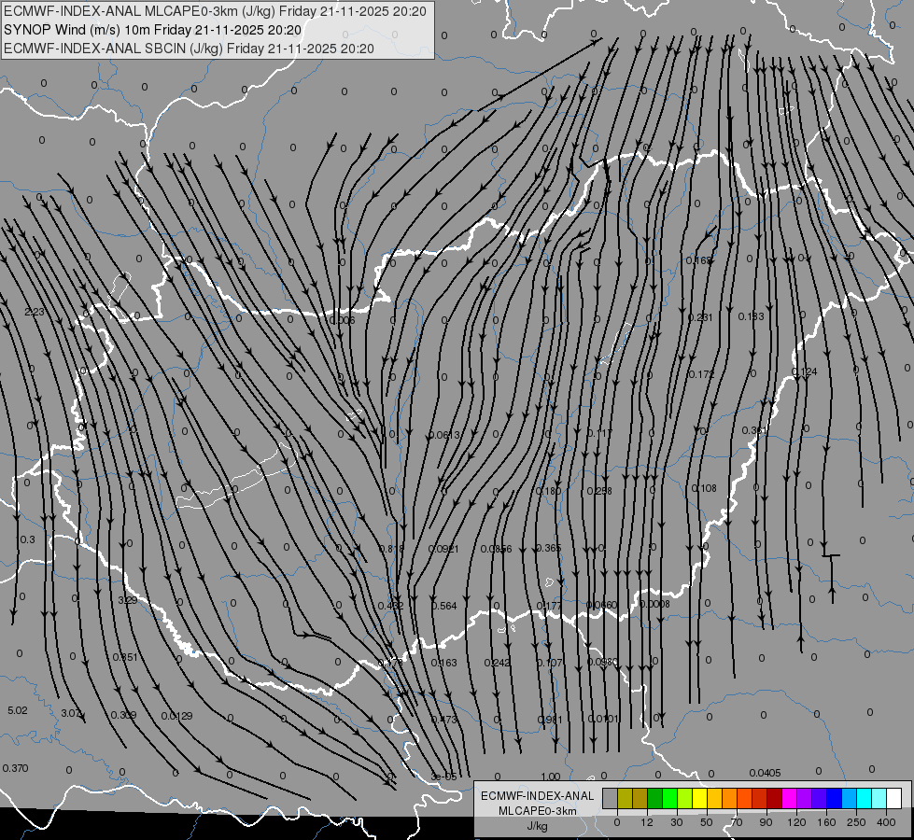Click the 'ECMWF-INDEX-ANAL SBCIN (J/kg)' header line
The height and width of the screenshot is (840, 914).
113,49
